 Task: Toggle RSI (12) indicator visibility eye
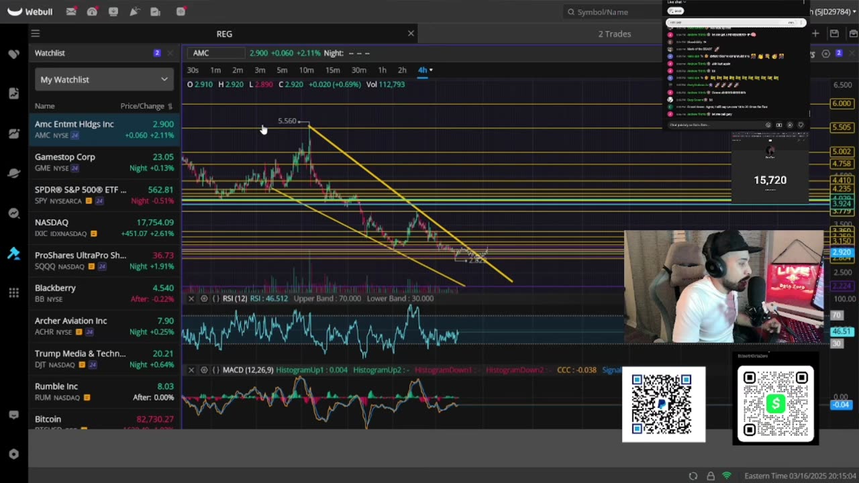click(x=204, y=299)
